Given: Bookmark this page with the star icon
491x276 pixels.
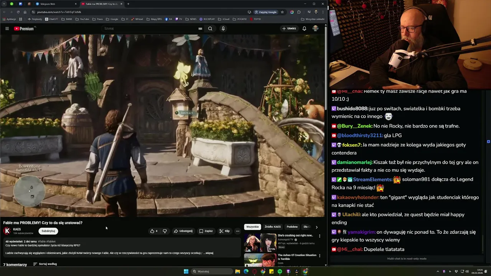Looking at the screenshot, I should point(282,12).
